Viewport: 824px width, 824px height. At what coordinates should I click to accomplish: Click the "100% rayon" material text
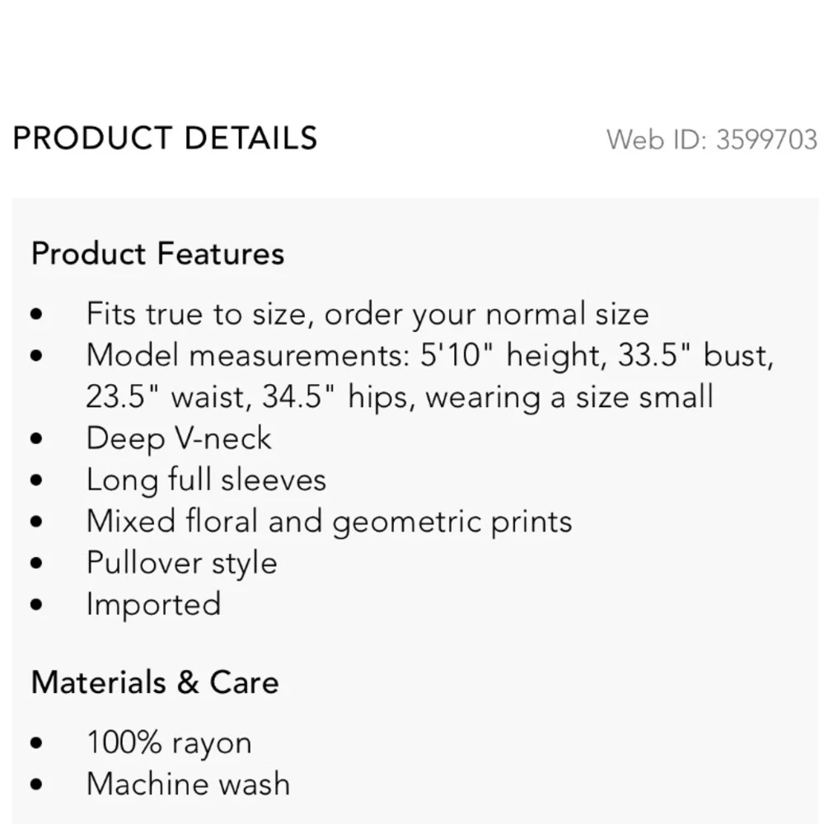169,743
